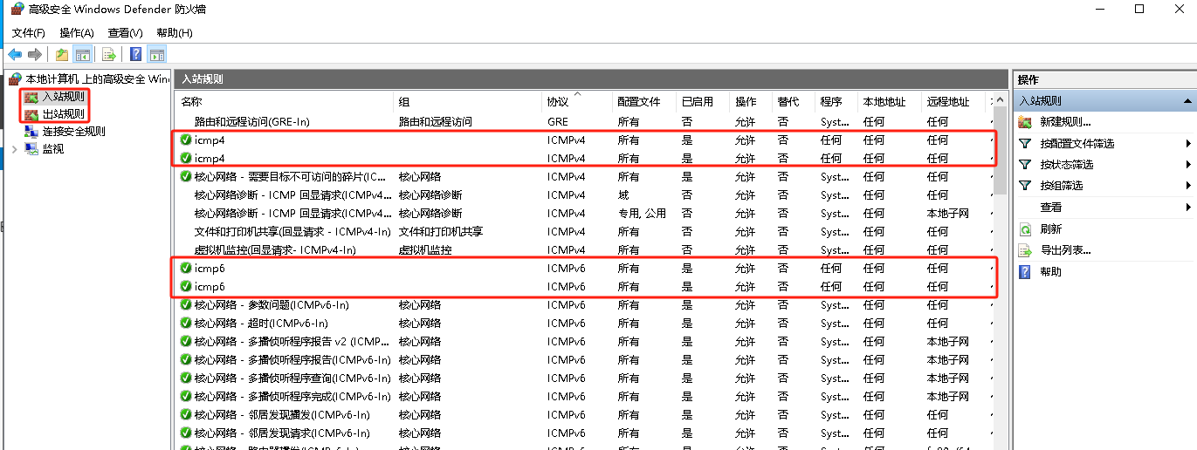Image resolution: width=1197 pixels, height=450 pixels.
Task: Toggle the Show/Hide Console Tree toolbar icon
Action: [83, 55]
